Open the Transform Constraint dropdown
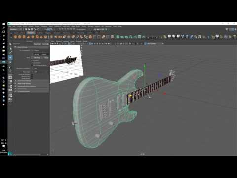Screen dimensions: 237x178 click(40, 68)
